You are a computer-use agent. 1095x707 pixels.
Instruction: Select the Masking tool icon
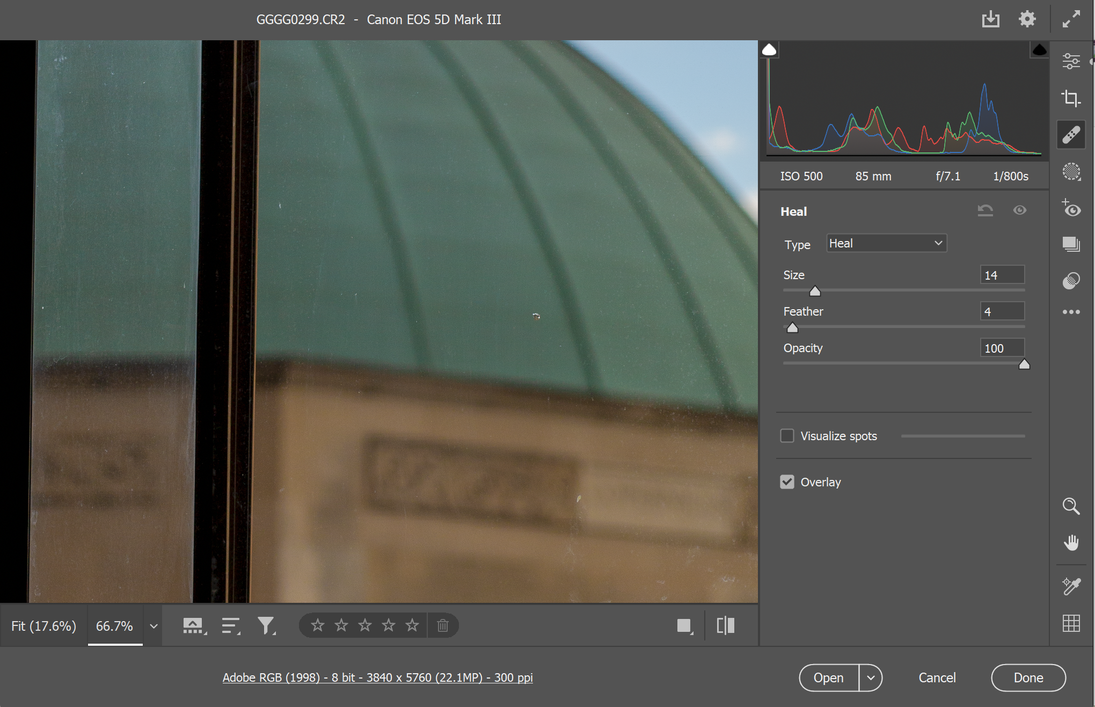tap(1071, 172)
